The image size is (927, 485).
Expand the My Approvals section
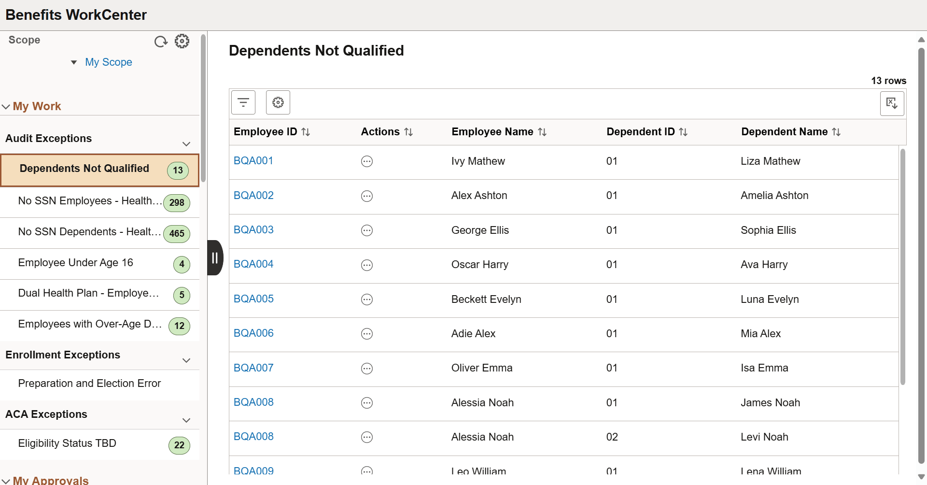[6, 481]
